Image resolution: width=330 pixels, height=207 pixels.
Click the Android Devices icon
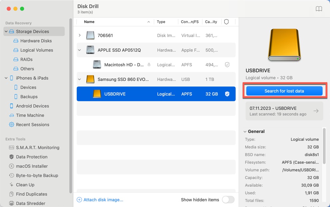[x=12, y=106]
